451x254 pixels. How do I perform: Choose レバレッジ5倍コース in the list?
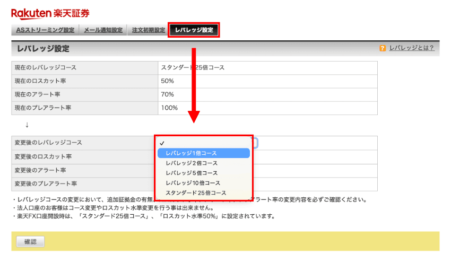204,173
